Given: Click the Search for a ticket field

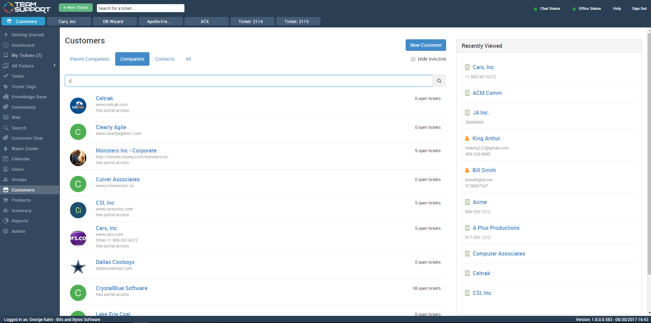Looking at the screenshot, I should pos(141,8).
